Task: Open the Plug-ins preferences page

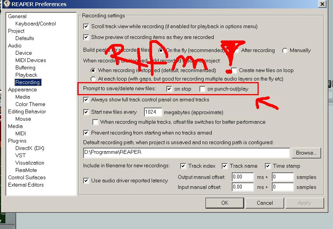Action: pos(17,141)
